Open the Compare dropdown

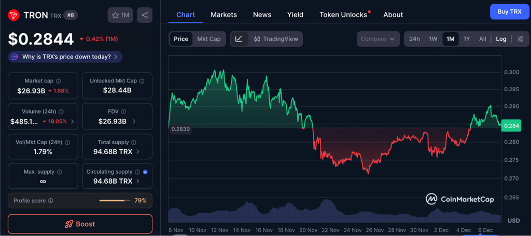tap(378, 39)
